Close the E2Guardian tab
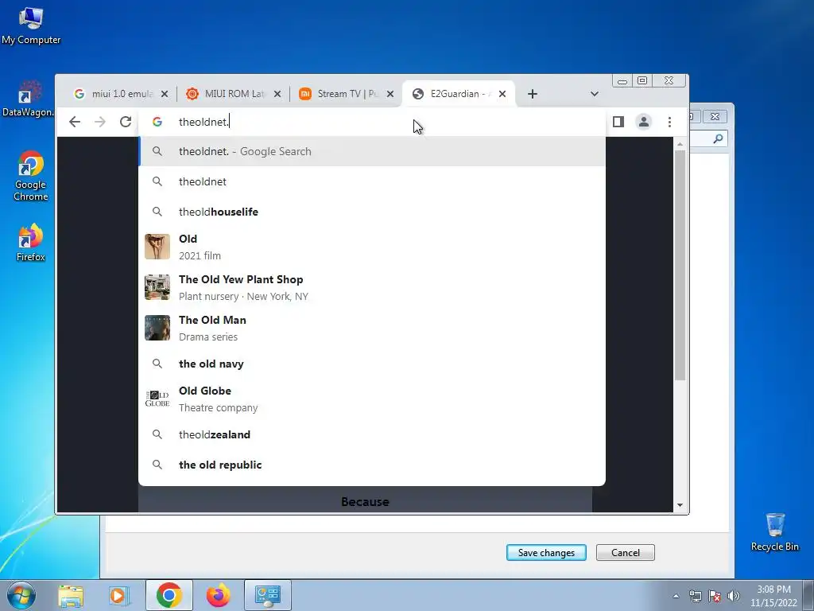The height and width of the screenshot is (611, 814). (x=502, y=94)
